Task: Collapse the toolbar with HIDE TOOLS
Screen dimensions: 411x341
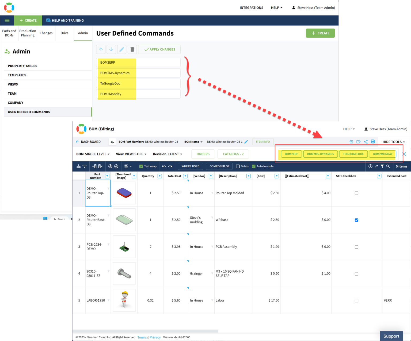Action: point(394,142)
